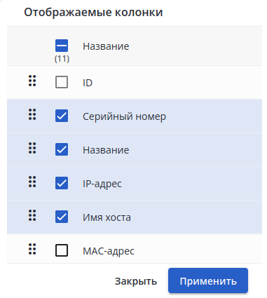Click drag handle for Серийный номер row

click(x=32, y=114)
